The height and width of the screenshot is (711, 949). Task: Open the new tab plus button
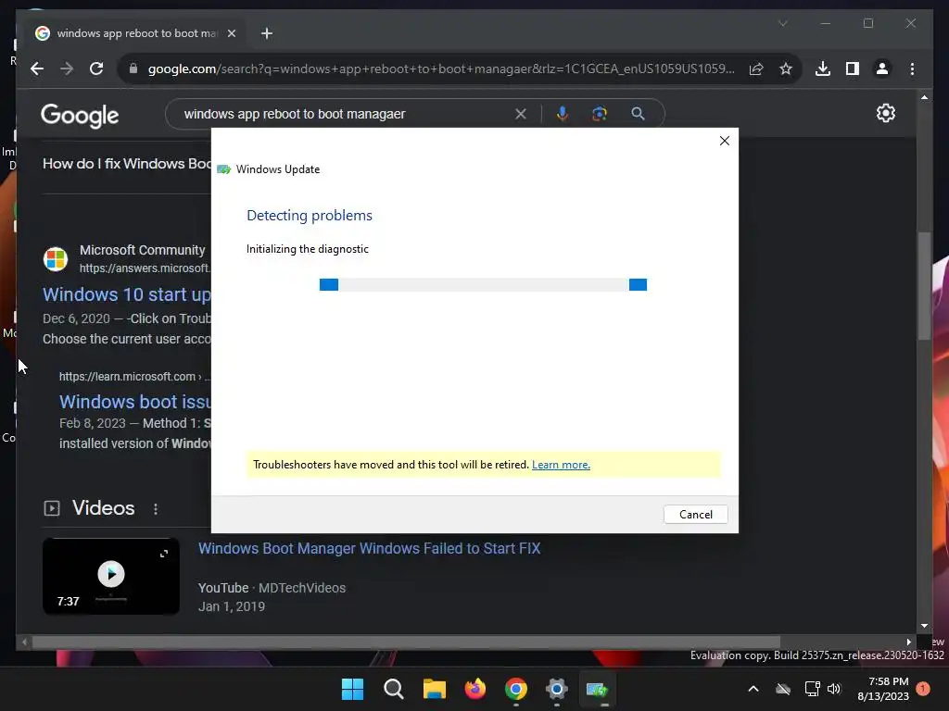tap(267, 33)
